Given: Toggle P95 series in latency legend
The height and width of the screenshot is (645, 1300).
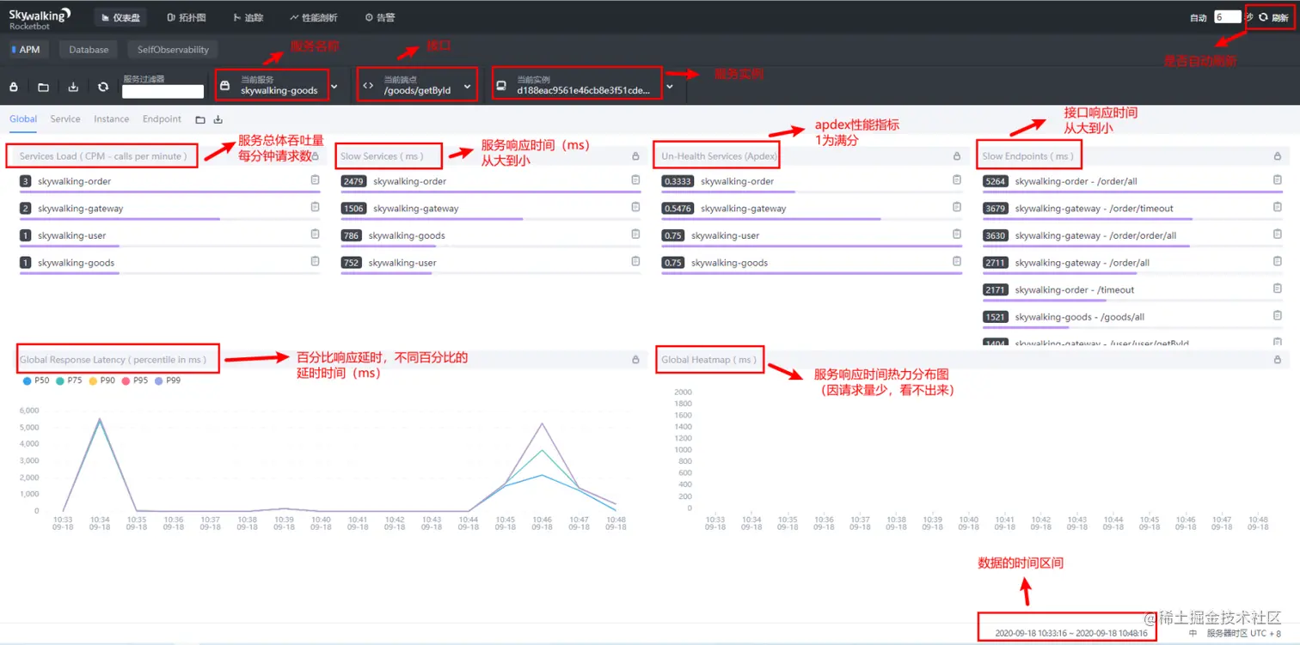Looking at the screenshot, I should tap(134, 380).
